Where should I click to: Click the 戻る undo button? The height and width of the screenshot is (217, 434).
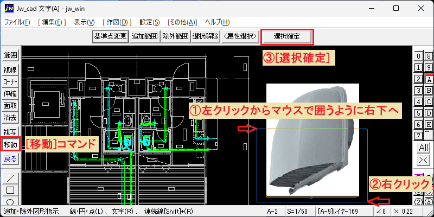pyautogui.click(x=10, y=158)
